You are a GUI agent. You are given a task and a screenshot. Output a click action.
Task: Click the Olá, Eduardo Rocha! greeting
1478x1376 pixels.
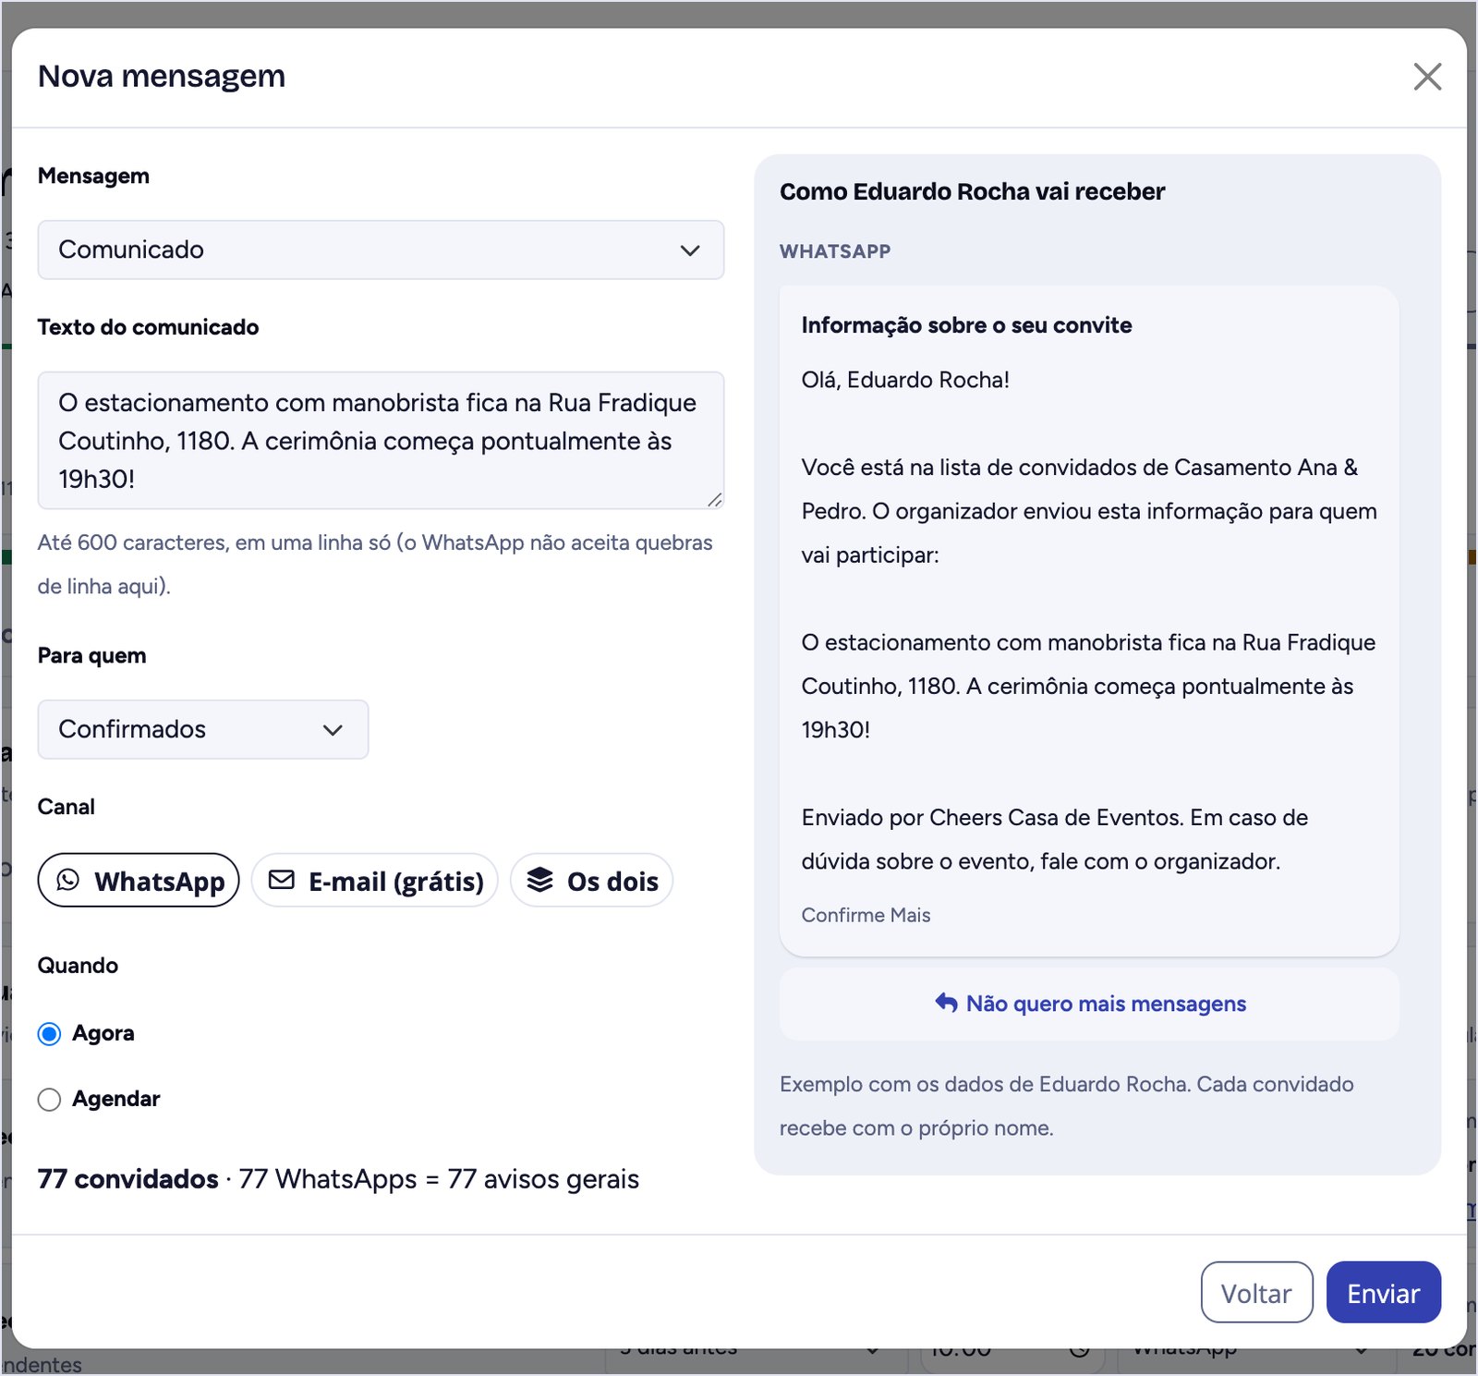coord(905,380)
